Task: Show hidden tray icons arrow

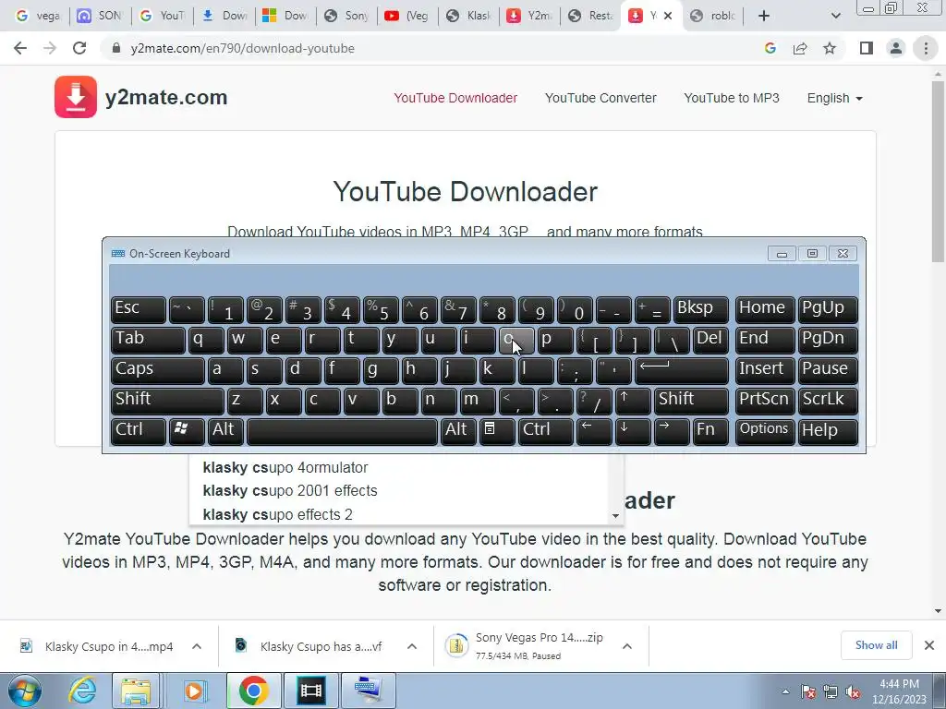Action: pyautogui.click(x=785, y=692)
